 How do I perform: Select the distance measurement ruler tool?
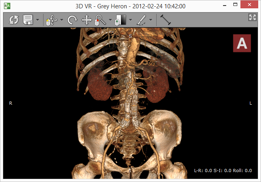click(x=165, y=20)
